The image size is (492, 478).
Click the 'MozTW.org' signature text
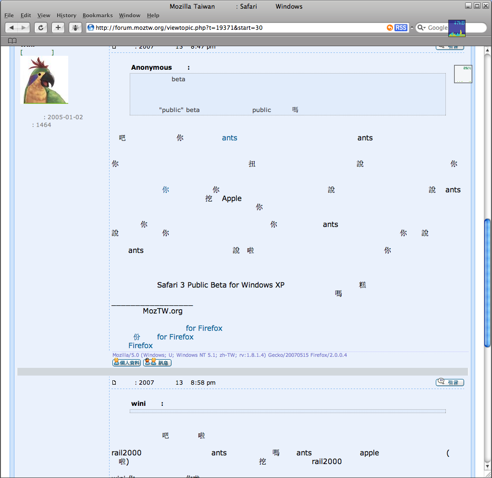162,311
